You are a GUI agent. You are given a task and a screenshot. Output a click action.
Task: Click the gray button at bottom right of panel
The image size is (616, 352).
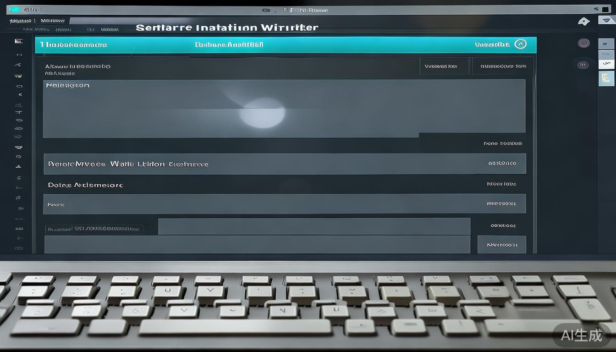[501, 245]
